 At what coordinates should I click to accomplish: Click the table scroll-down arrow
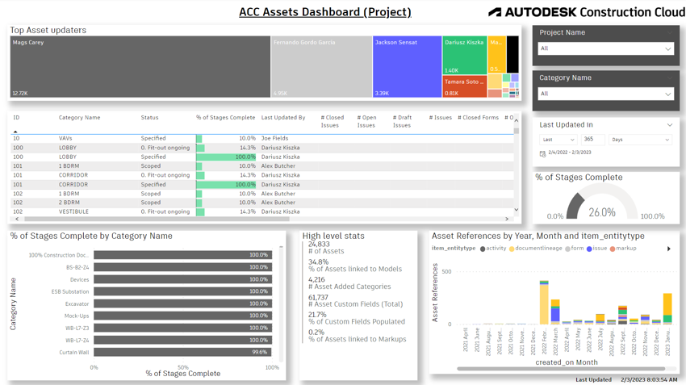tap(517, 210)
